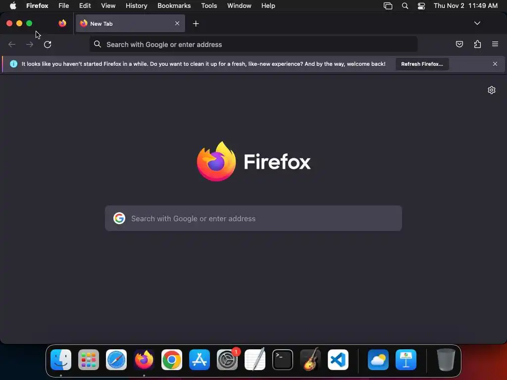Image resolution: width=507 pixels, height=380 pixels.
Task: Select the New Tab tab
Action: [130, 23]
